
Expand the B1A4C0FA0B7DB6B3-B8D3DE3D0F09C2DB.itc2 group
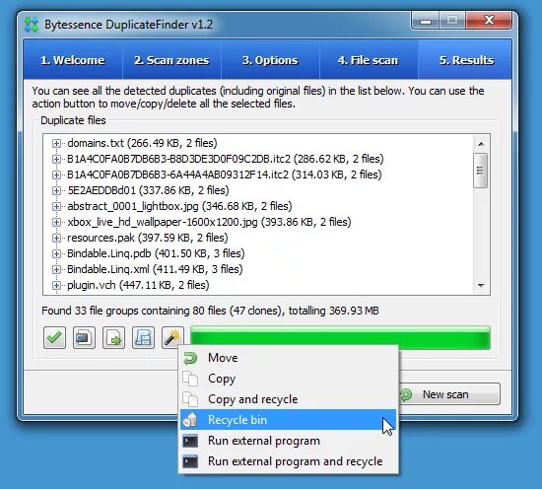56,159
